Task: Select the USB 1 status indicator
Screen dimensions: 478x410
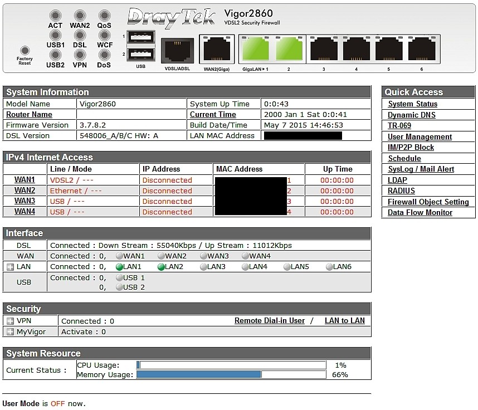Action: [119, 277]
